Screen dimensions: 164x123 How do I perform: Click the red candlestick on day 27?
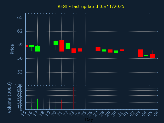[x=98, y=48]
